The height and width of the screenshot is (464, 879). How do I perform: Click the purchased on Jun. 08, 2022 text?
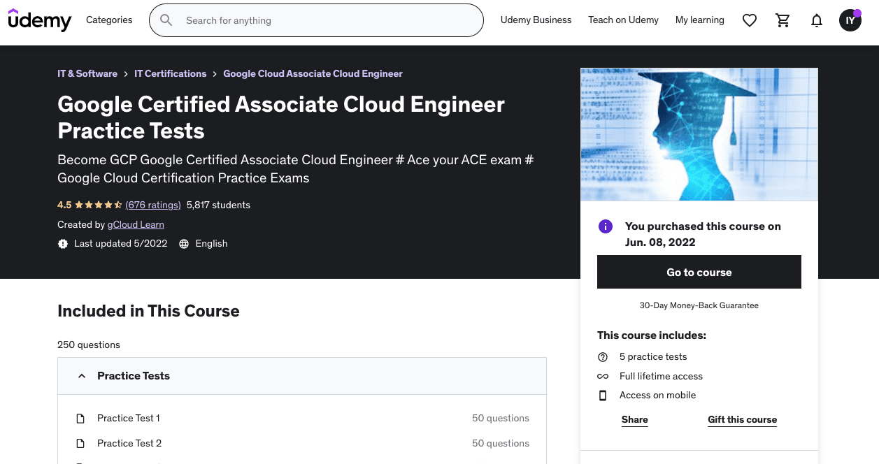(703, 234)
